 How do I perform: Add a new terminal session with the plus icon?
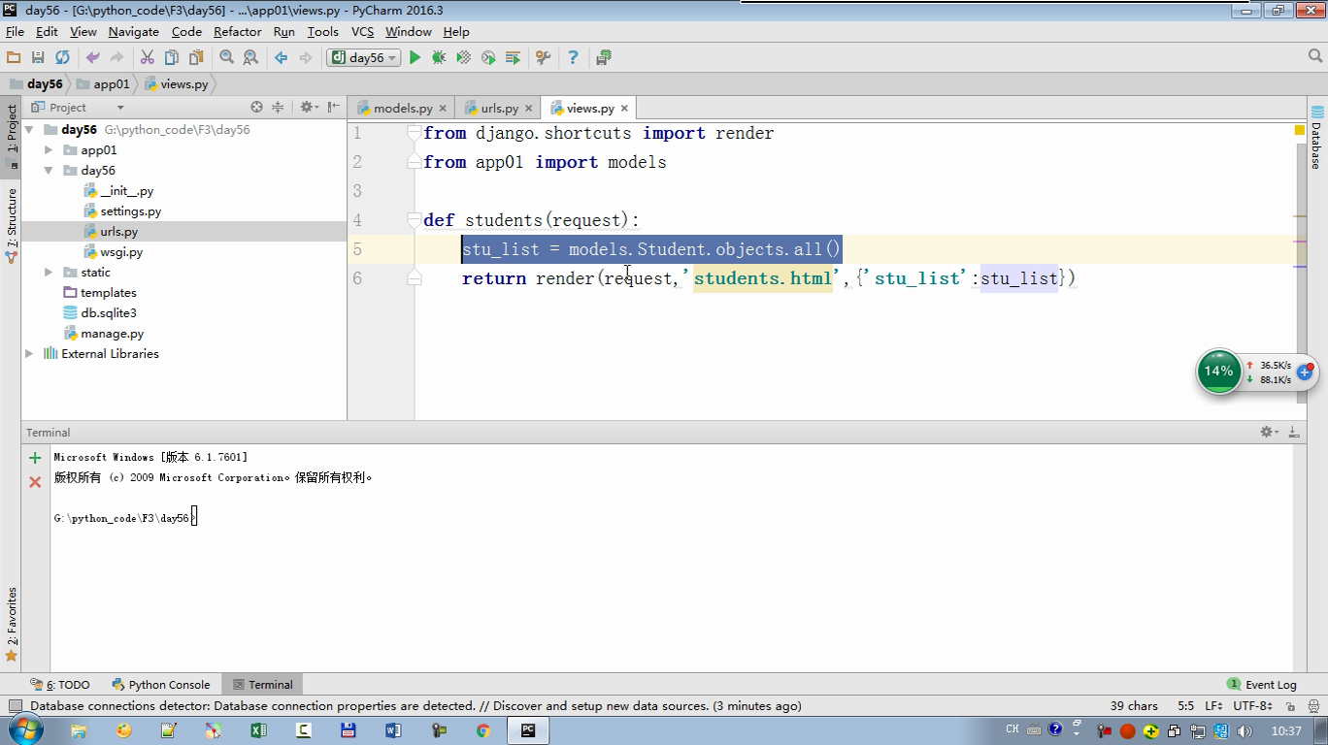point(35,458)
